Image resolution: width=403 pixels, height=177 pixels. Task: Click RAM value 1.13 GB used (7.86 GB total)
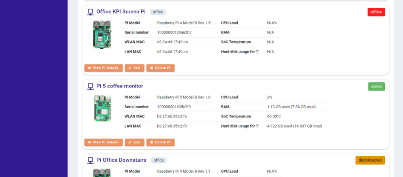pyautogui.click(x=291, y=107)
